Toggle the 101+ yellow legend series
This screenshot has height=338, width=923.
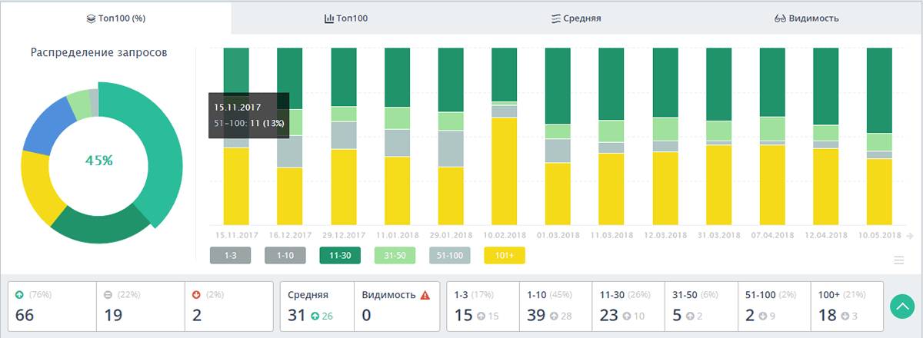coord(504,256)
